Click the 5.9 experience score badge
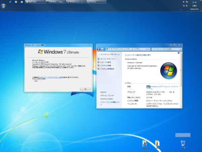 pyautogui.click(x=148, y=87)
